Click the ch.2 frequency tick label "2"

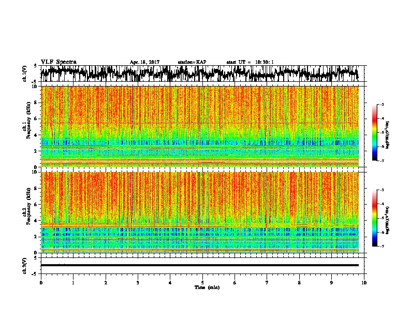[x=36, y=237]
